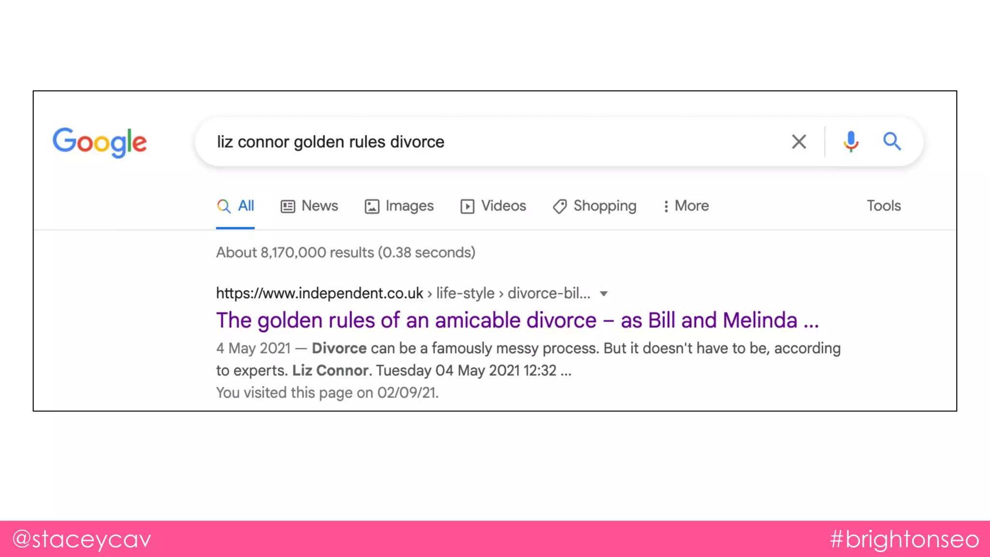Expand the More menu
This screenshot has height=557, width=990.
pos(691,206)
